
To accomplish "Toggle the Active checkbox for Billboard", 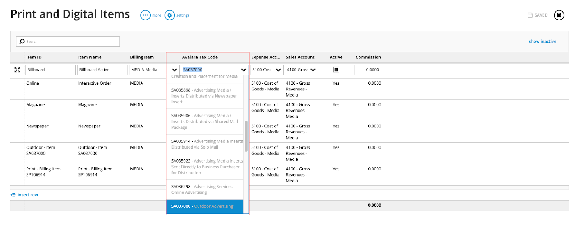I will pyautogui.click(x=336, y=70).
